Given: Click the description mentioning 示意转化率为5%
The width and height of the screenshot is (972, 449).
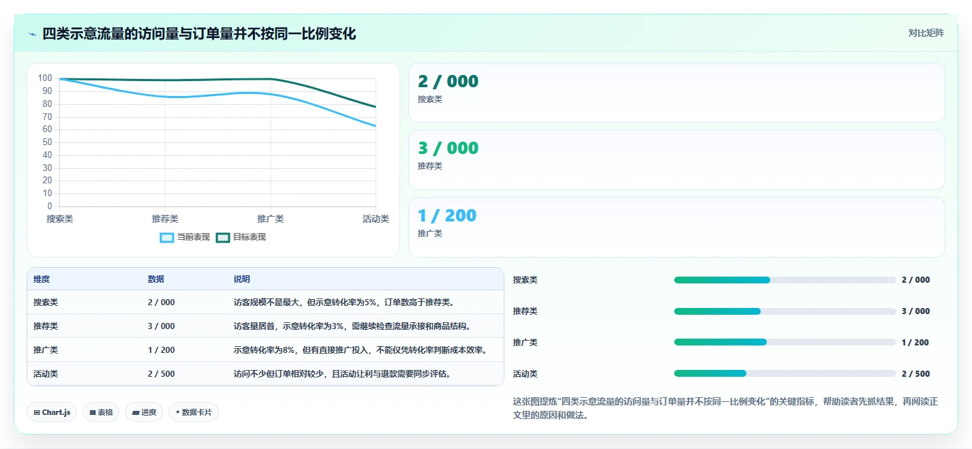Looking at the screenshot, I should (344, 303).
